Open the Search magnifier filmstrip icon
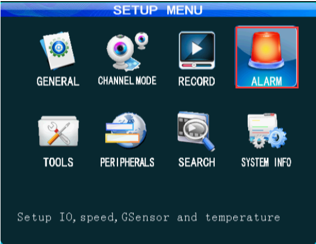Viewport: 316px width, 244px height. (196, 131)
